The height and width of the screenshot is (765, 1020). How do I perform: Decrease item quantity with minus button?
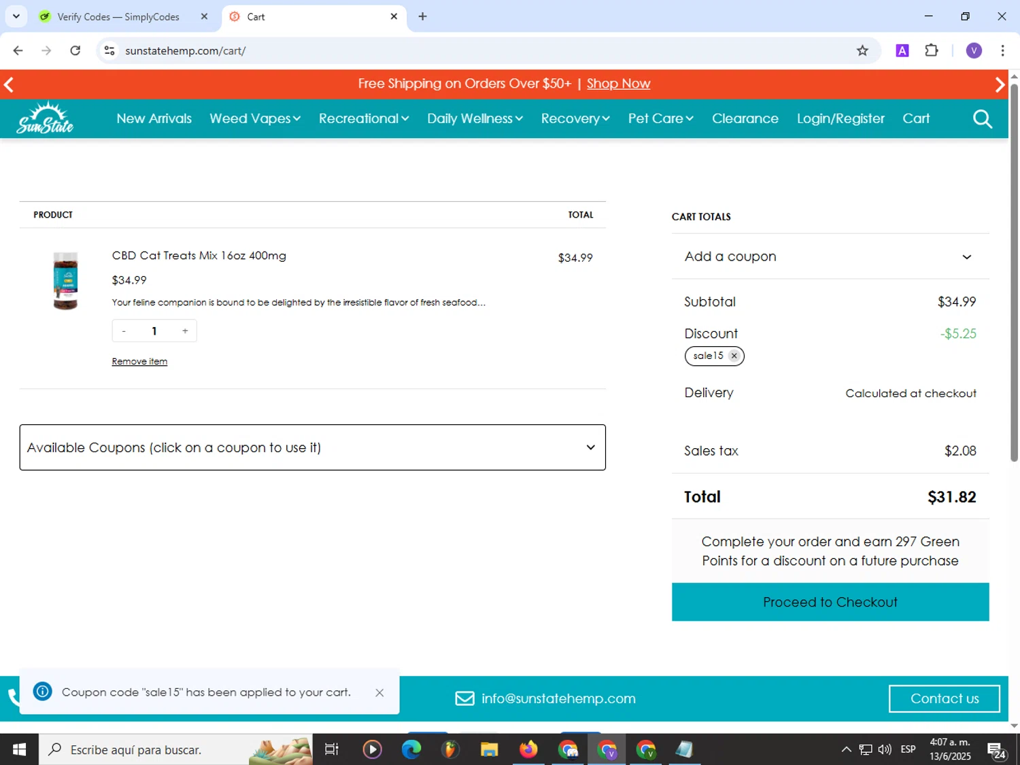(124, 331)
